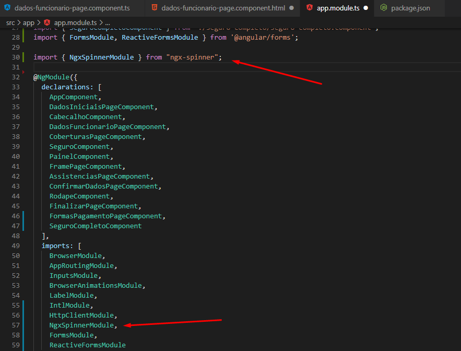This screenshot has width=461, height=351.
Task: Click breadcrumb ellipsis after app.module.ts
Action: click(x=108, y=22)
